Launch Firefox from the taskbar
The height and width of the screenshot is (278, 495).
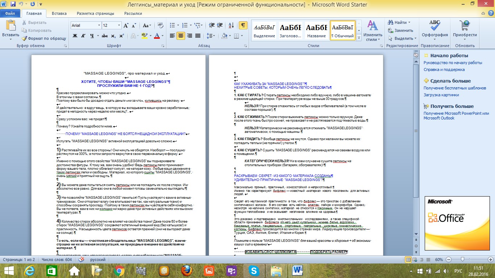click(x=187, y=270)
